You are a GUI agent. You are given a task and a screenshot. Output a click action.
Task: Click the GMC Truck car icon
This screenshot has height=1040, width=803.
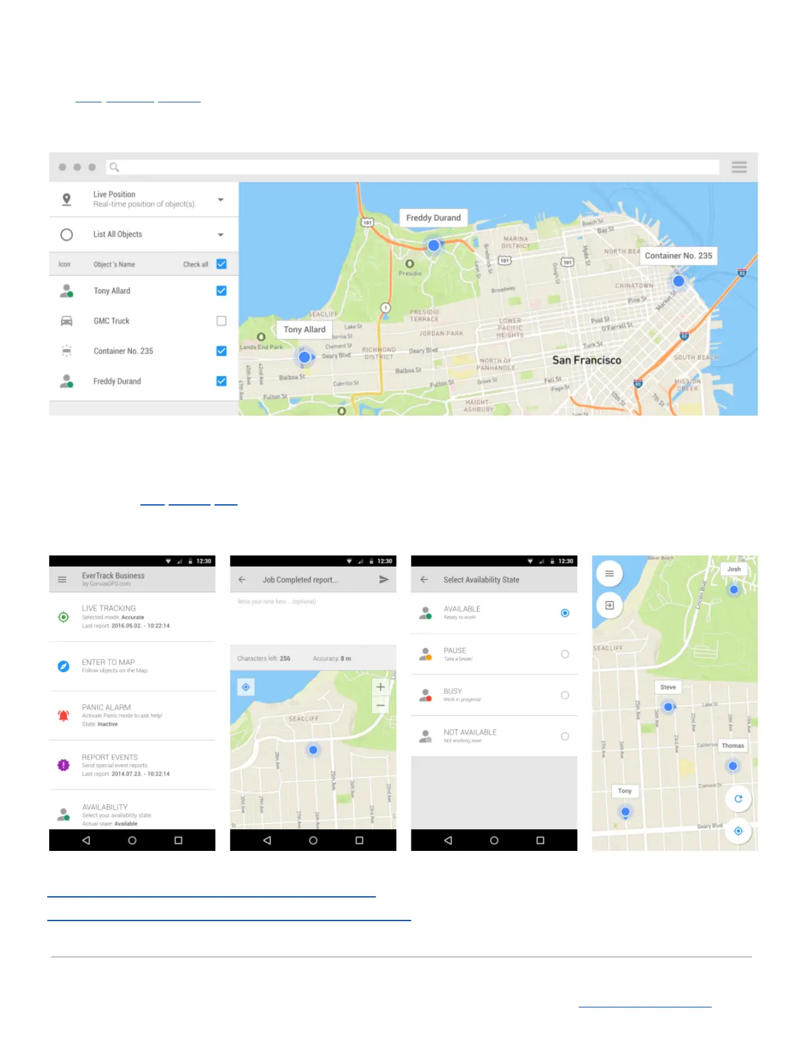coord(66,321)
